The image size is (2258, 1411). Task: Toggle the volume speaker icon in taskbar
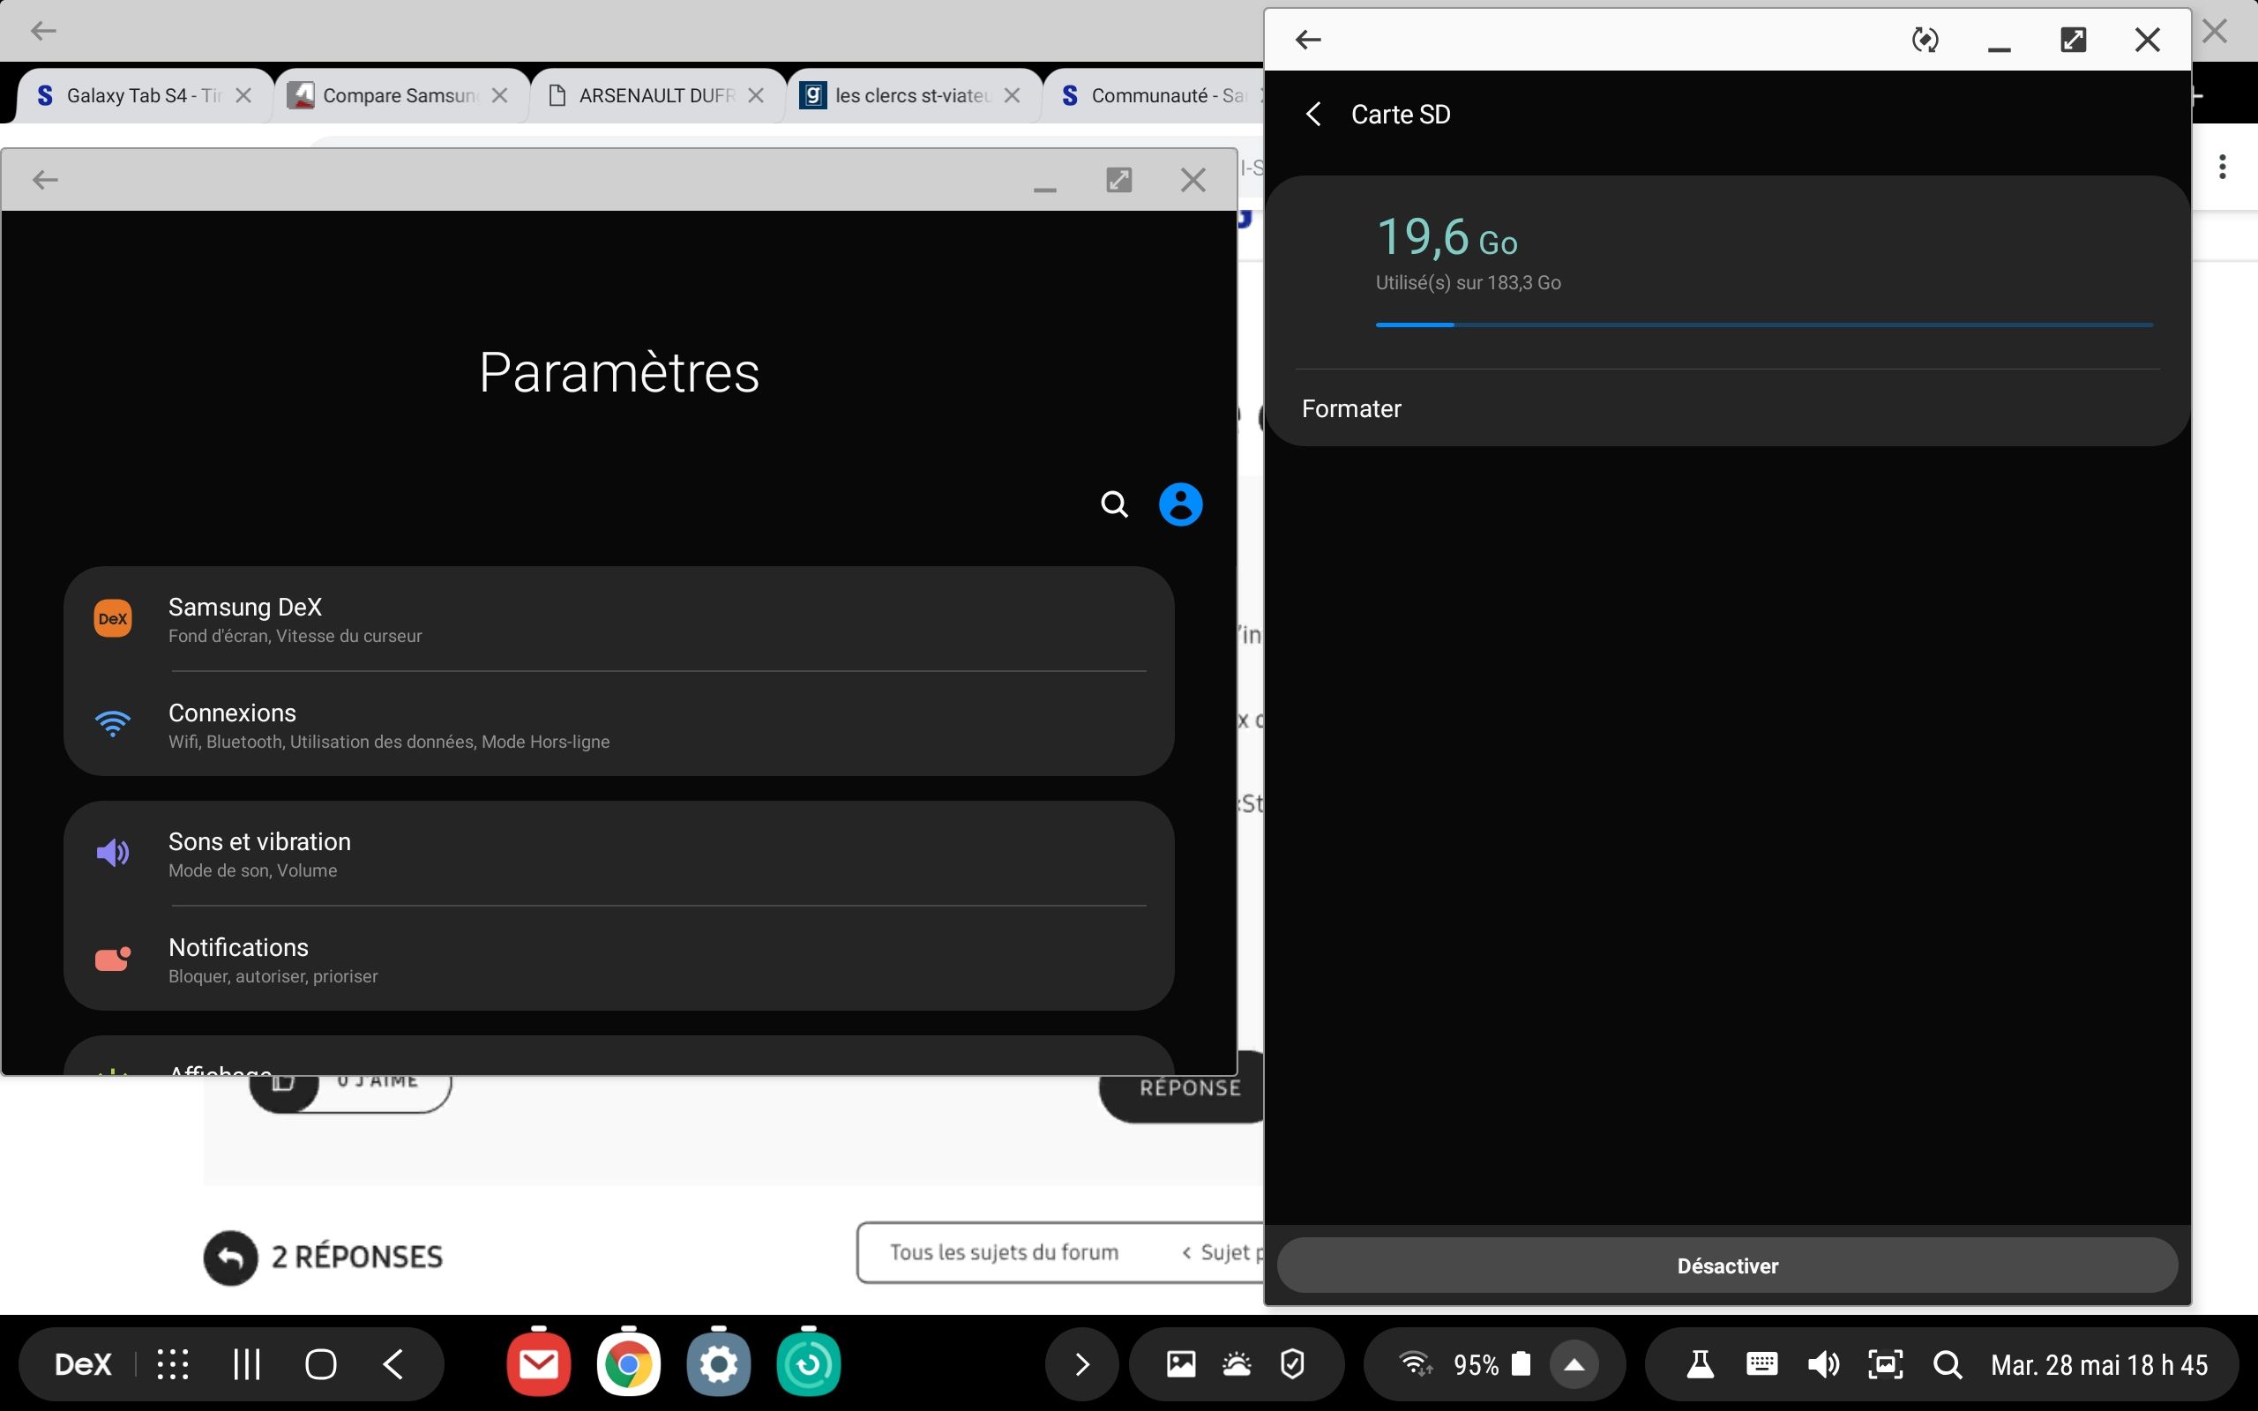click(x=1822, y=1364)
